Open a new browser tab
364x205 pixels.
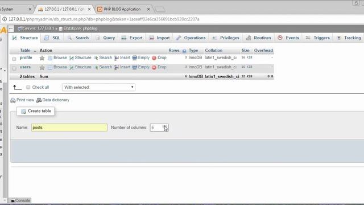pos(160,9)
